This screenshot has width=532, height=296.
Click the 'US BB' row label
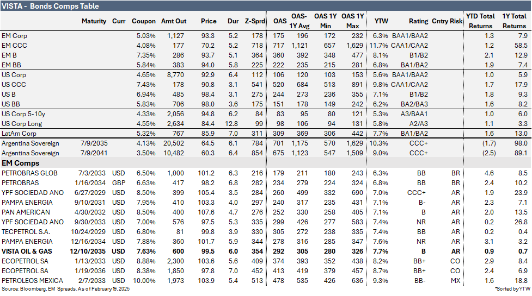click(x=11, y=104)
